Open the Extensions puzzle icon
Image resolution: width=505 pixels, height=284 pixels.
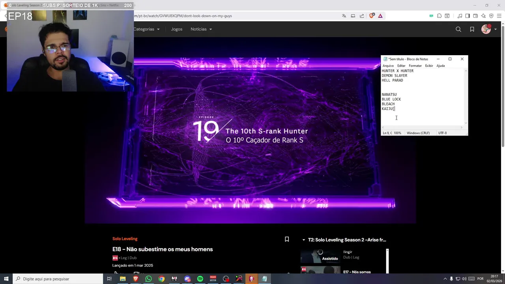tap(439, 16)
